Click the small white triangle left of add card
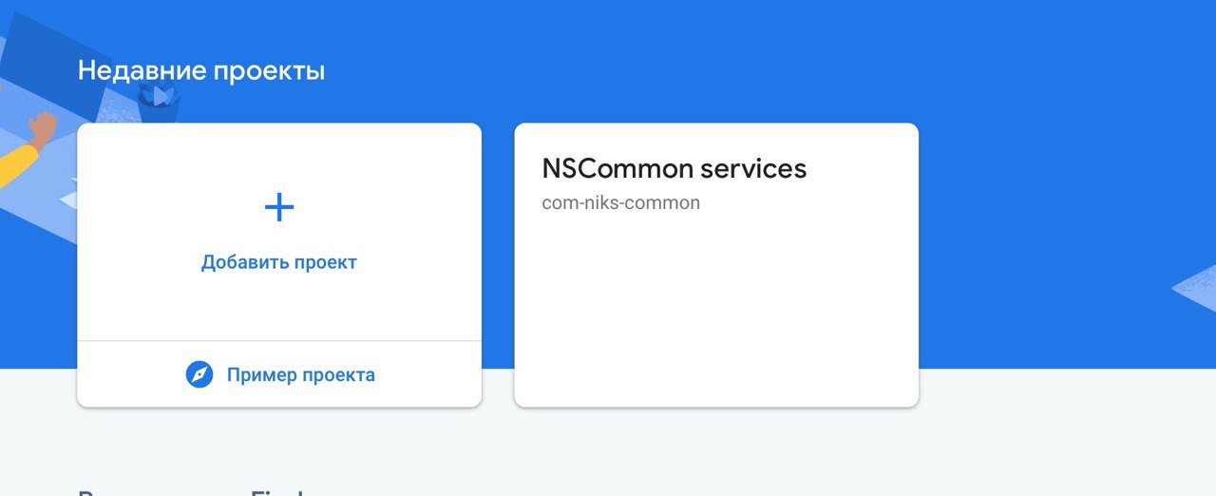Screen dimensions: 1216x496 68,200
